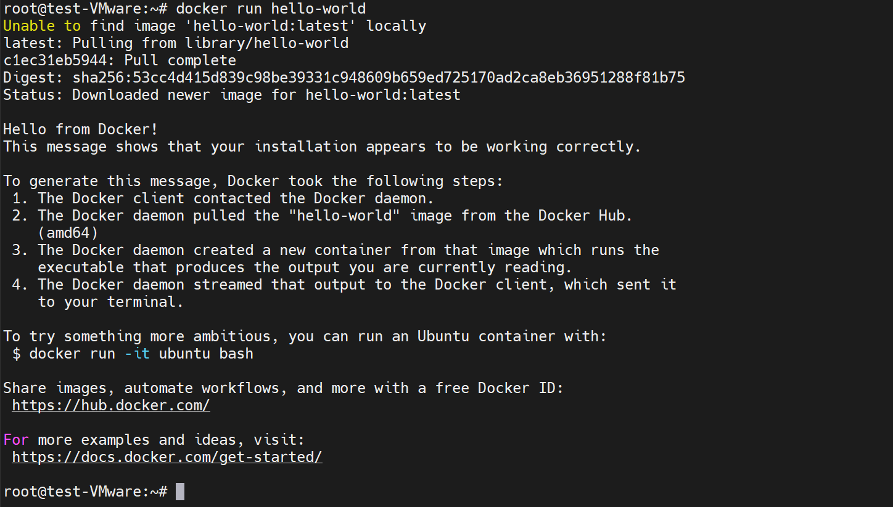Click the sha256 digest string
Image resolution: width=893 pixels, height=507 pixels.
(x=379, y=78)
